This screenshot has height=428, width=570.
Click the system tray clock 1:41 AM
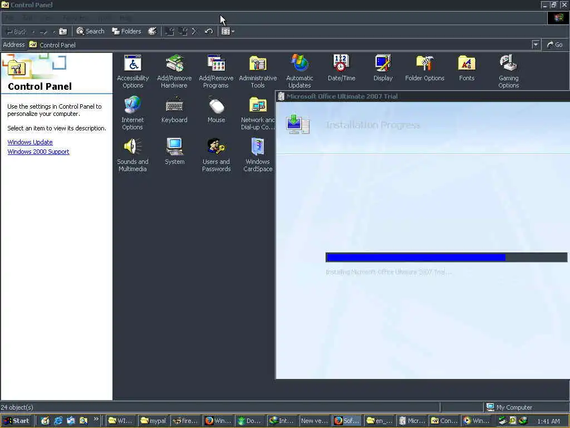pyautogui.click(x=548, y=421)
